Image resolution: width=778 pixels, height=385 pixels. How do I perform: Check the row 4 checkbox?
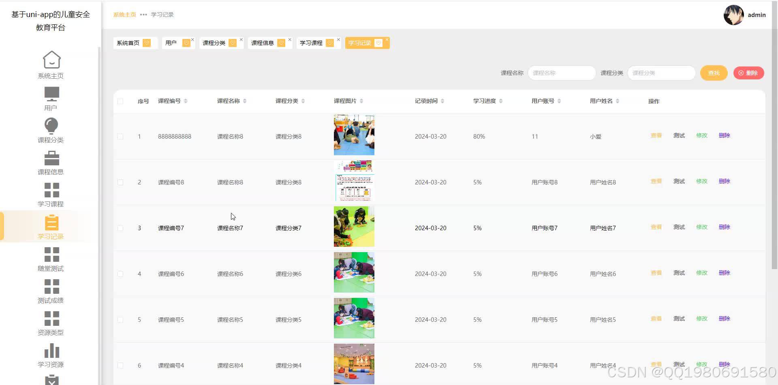point(120,274)
